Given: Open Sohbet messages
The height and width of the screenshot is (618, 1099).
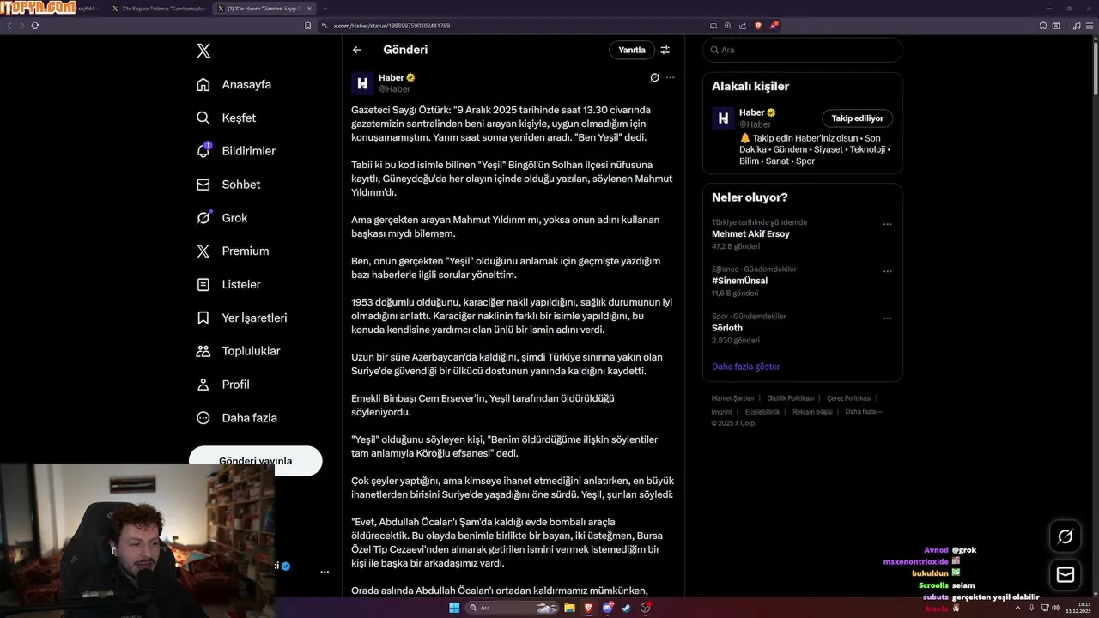Looking at the screenshot, I should (228, 185).
